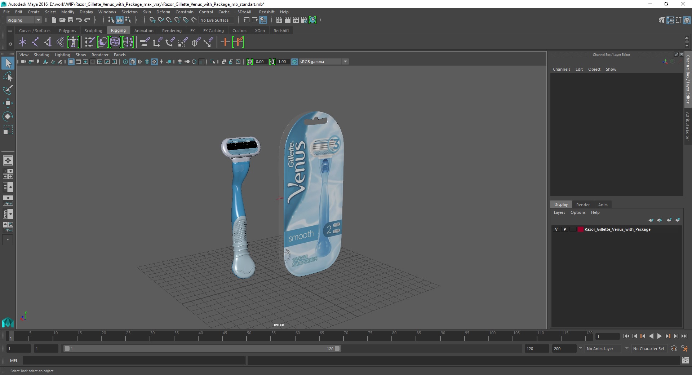Toggle the viewport grid display
This screenshot has width=692, height=375.
pos(71,62)
